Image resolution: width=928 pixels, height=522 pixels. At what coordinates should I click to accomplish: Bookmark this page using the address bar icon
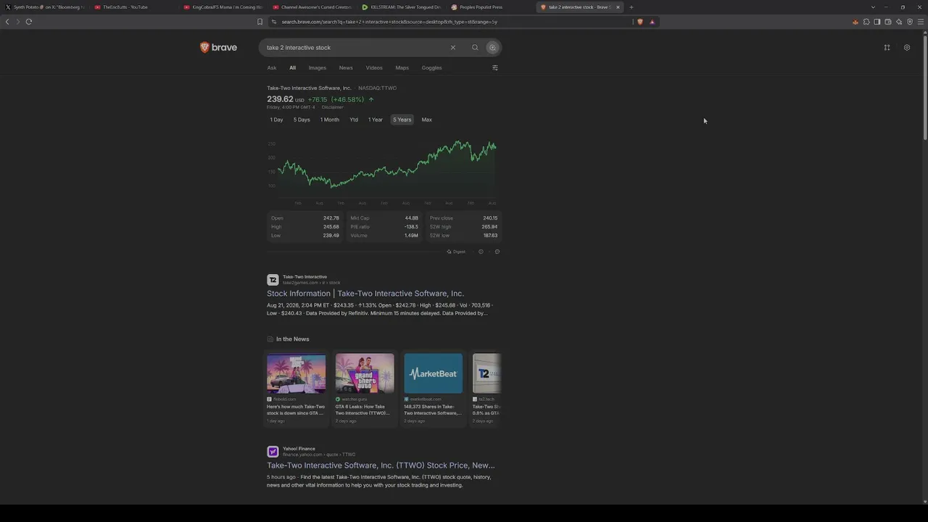[x=260, y=22]
